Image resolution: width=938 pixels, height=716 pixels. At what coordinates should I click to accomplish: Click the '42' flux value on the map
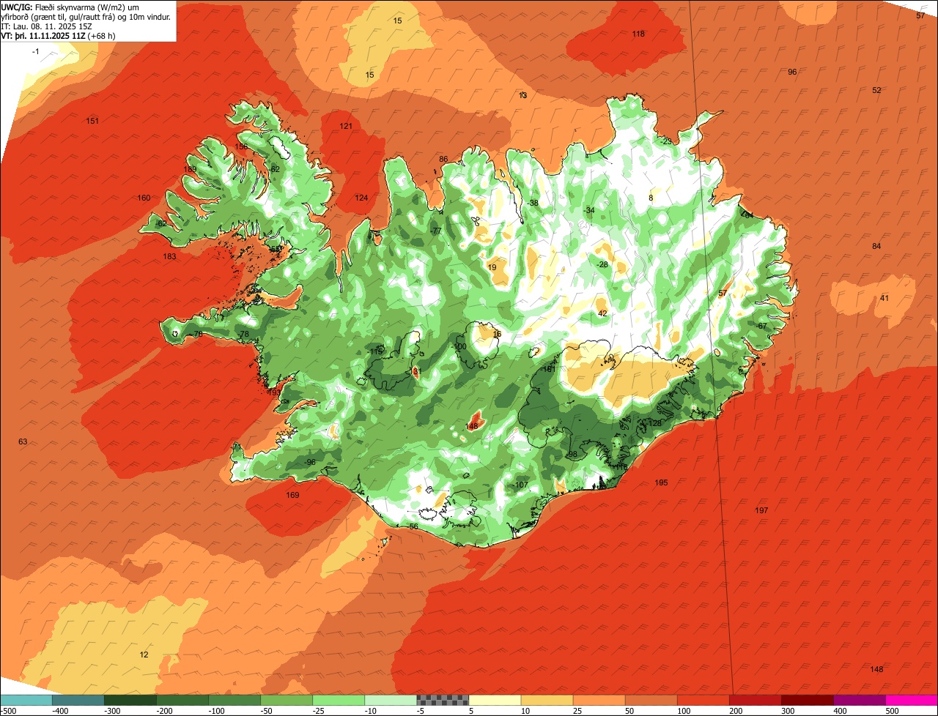(x=602, y=313)
